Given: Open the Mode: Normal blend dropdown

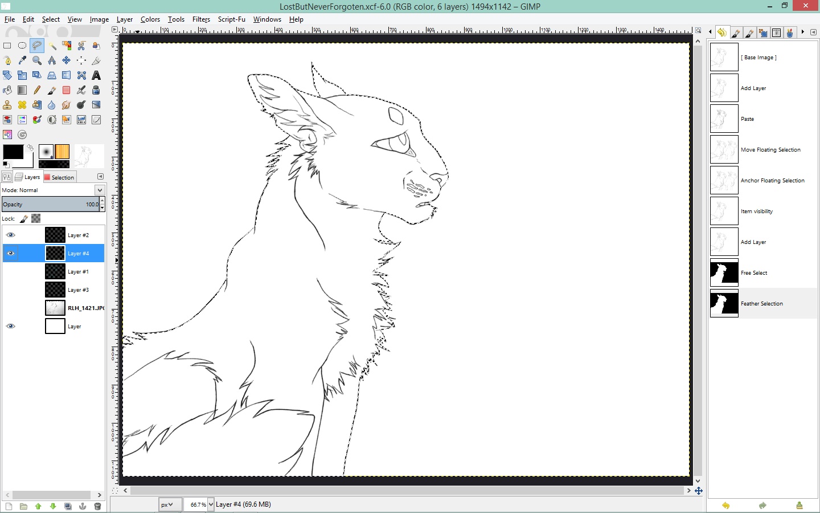Looking at the screenshot, I should (100, 190).
